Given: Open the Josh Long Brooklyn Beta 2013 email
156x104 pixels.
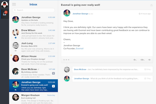Looking at the screenshot, I should coord(34,47).
